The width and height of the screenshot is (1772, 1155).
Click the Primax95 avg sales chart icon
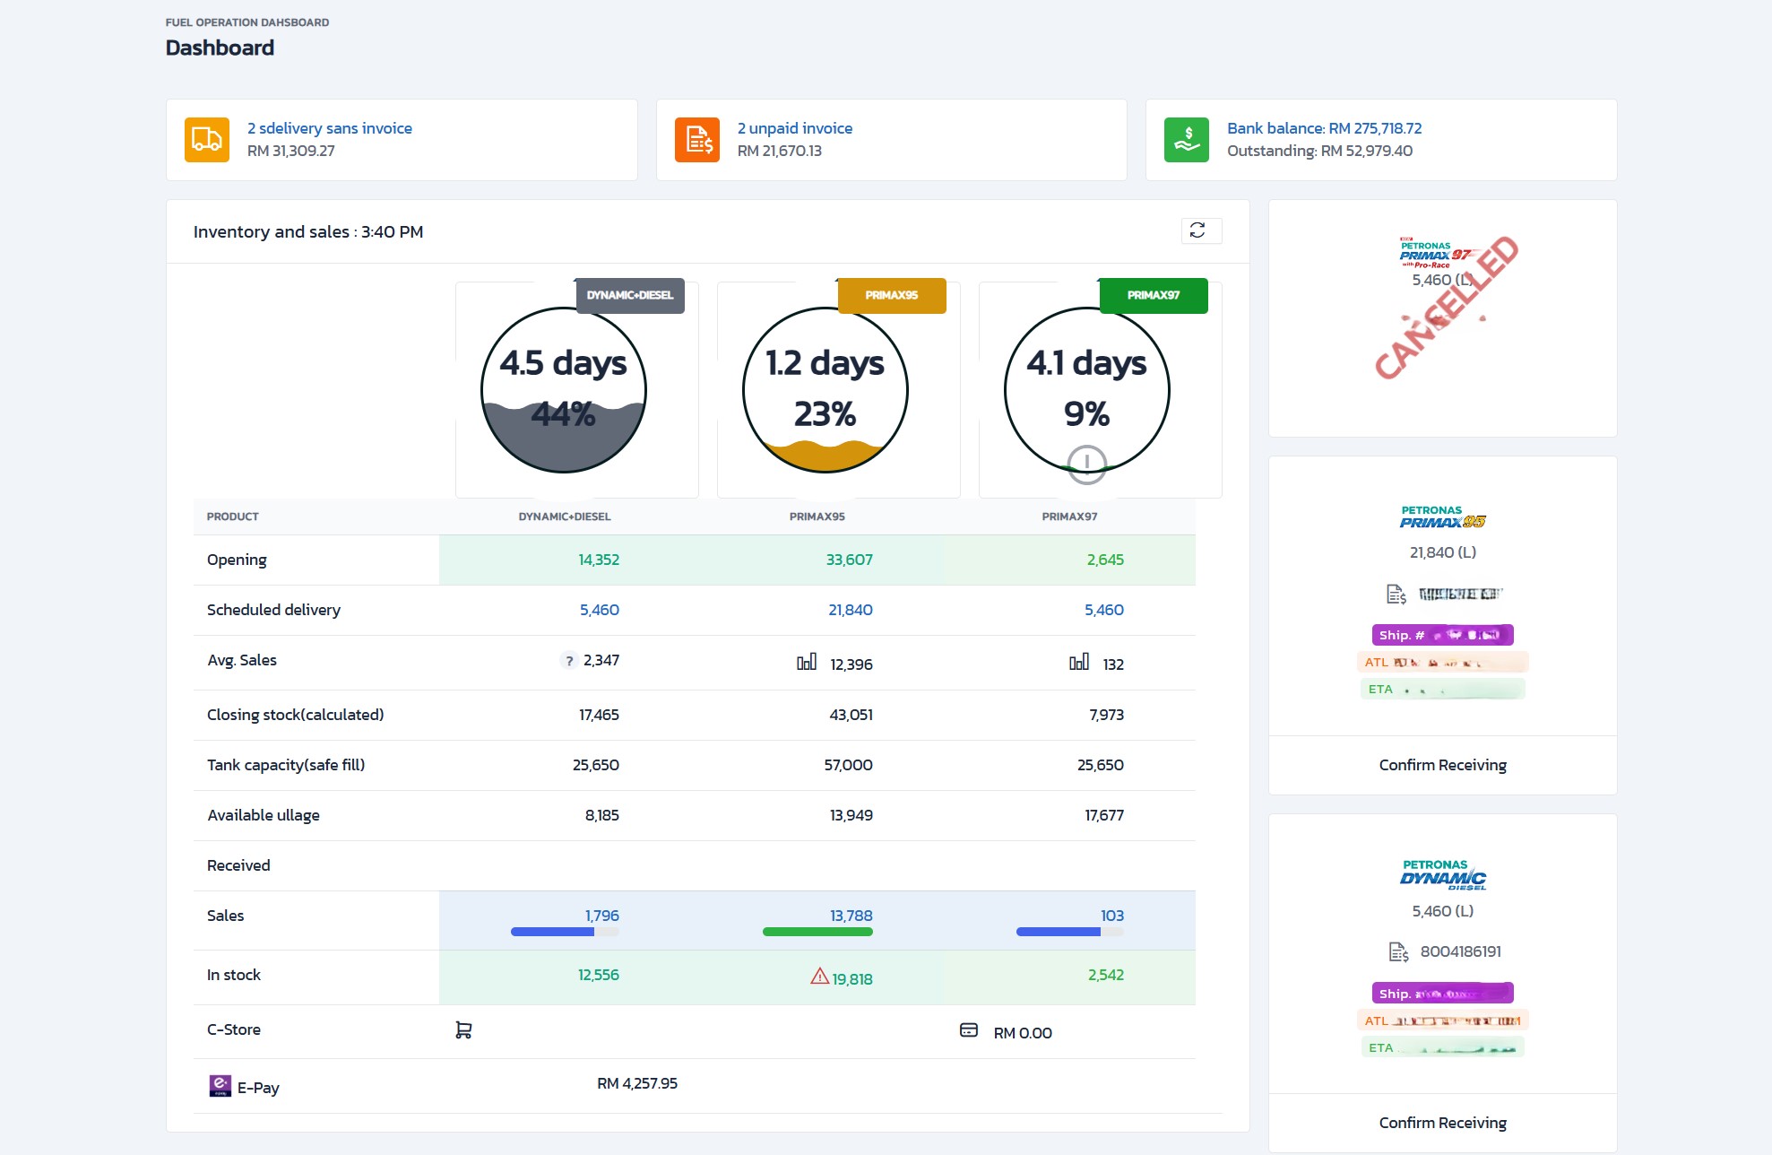(x=807, y=662)
